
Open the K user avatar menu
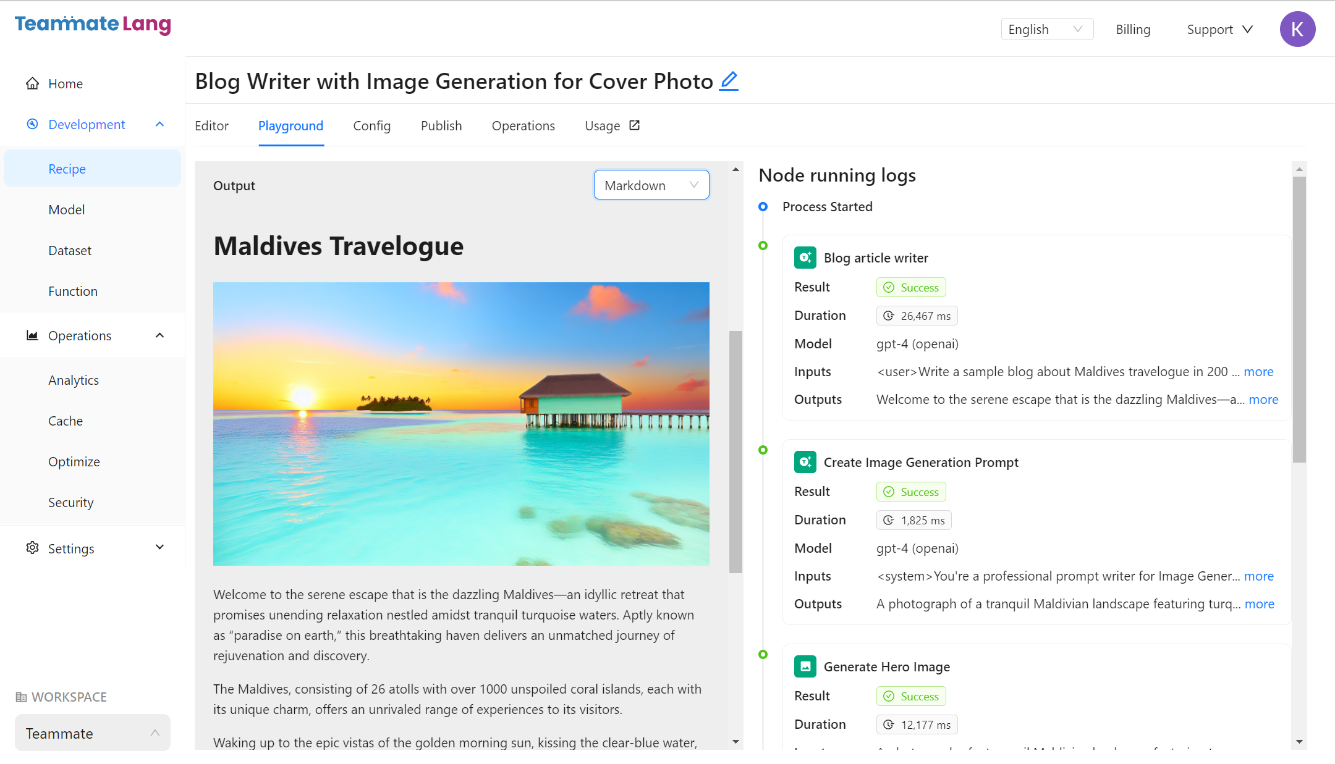[1297, 29]
